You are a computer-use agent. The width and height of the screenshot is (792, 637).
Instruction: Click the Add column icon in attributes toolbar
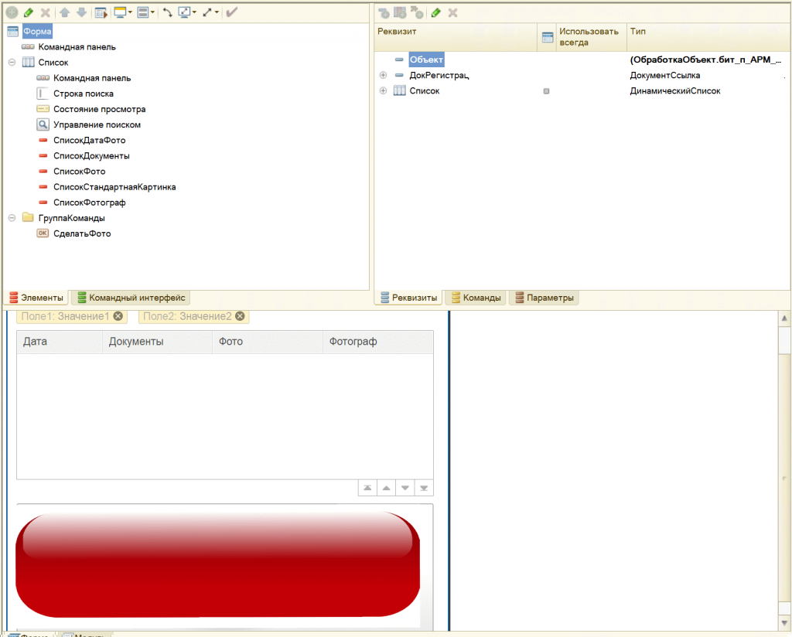tap(400, 12)
